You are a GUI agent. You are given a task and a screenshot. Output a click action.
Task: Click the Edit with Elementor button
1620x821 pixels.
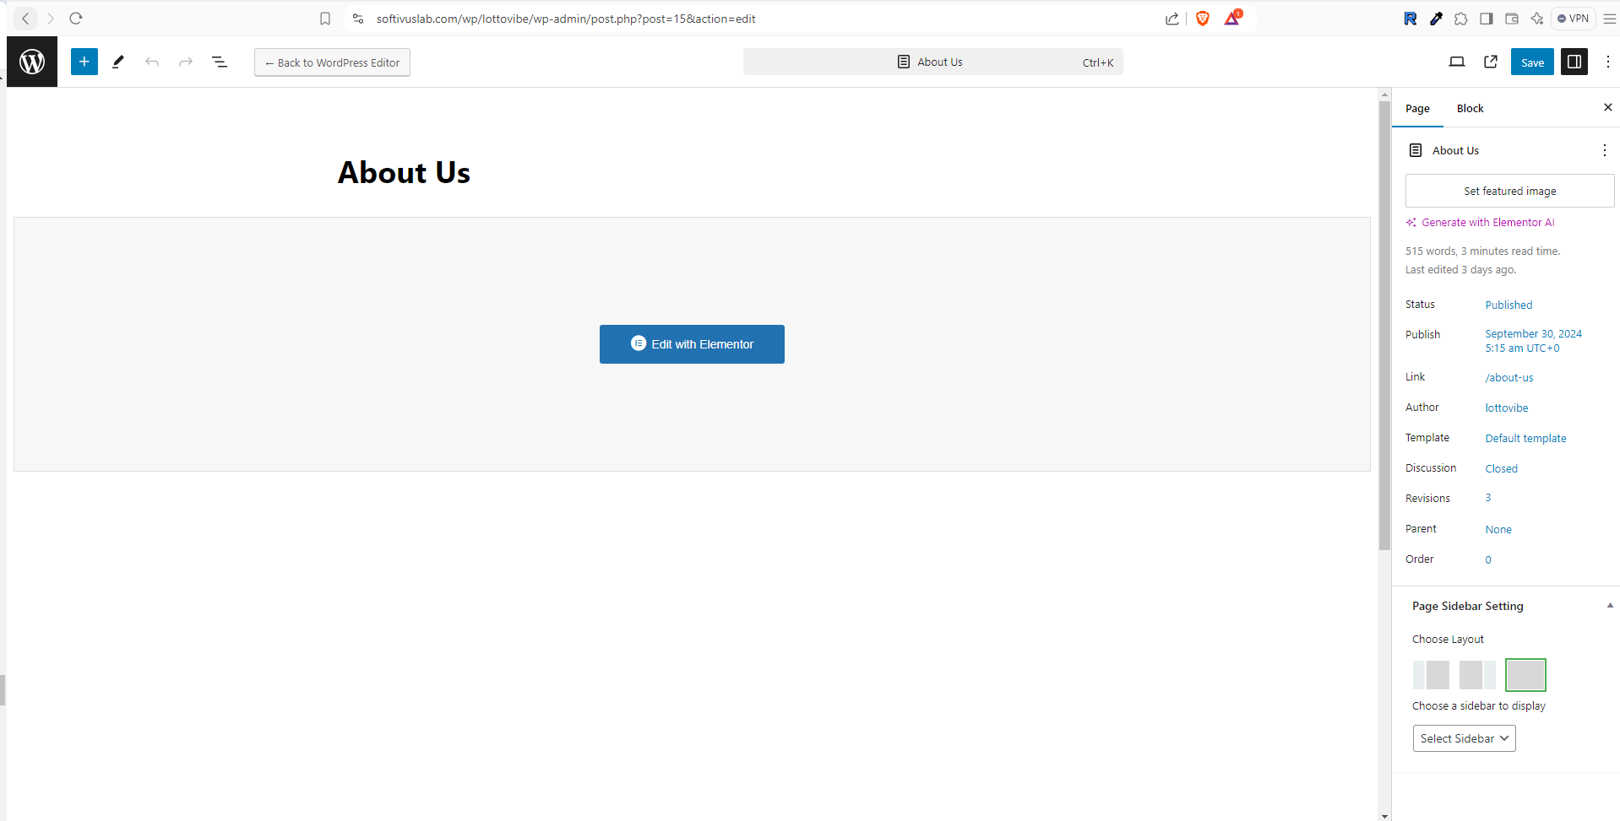[692, 344]
